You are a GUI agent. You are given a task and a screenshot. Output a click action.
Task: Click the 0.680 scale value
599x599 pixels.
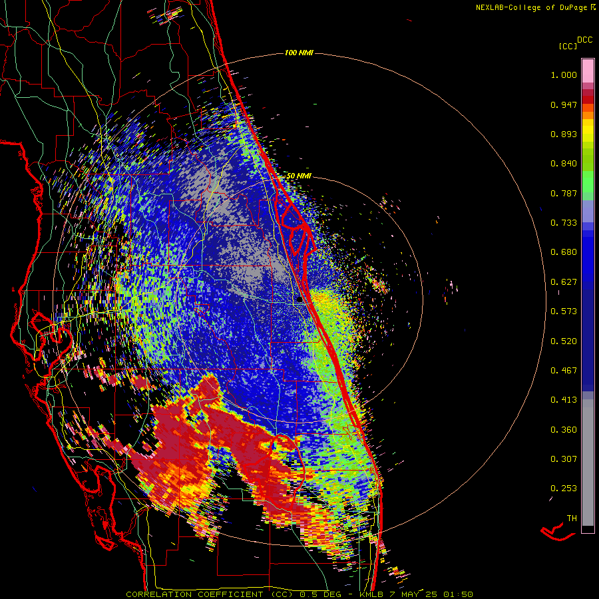(x=564, y=252)
